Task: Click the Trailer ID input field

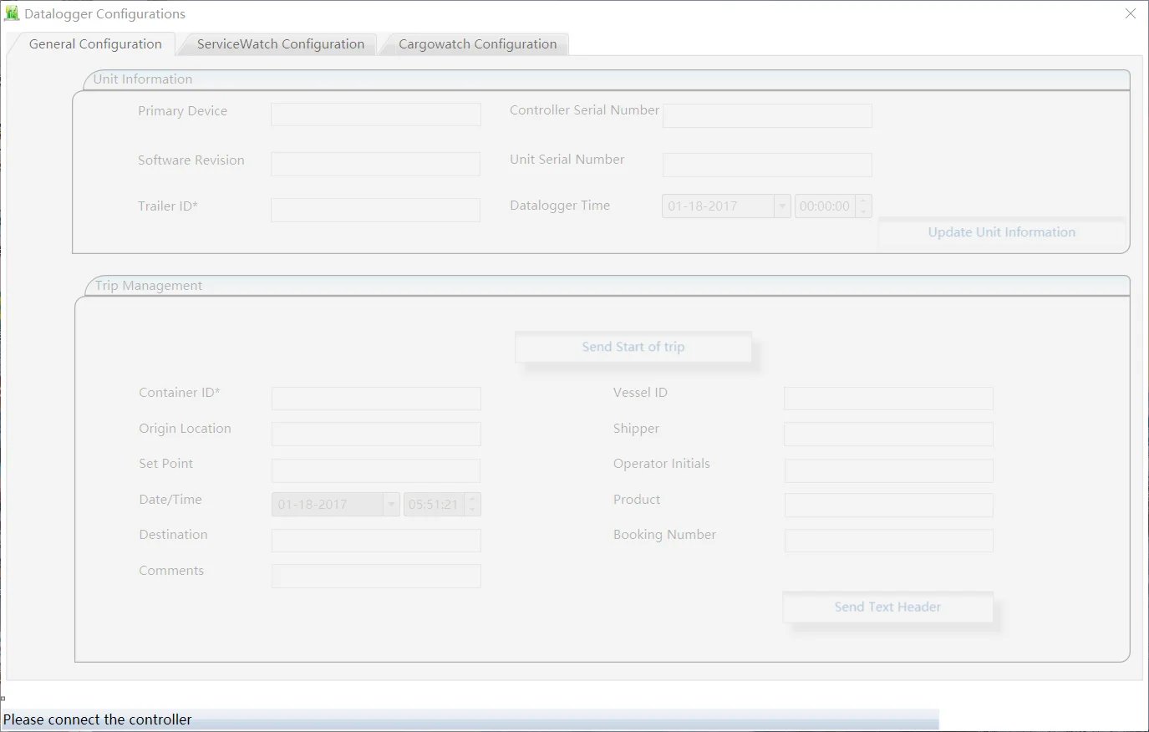Action: (376, 210)
